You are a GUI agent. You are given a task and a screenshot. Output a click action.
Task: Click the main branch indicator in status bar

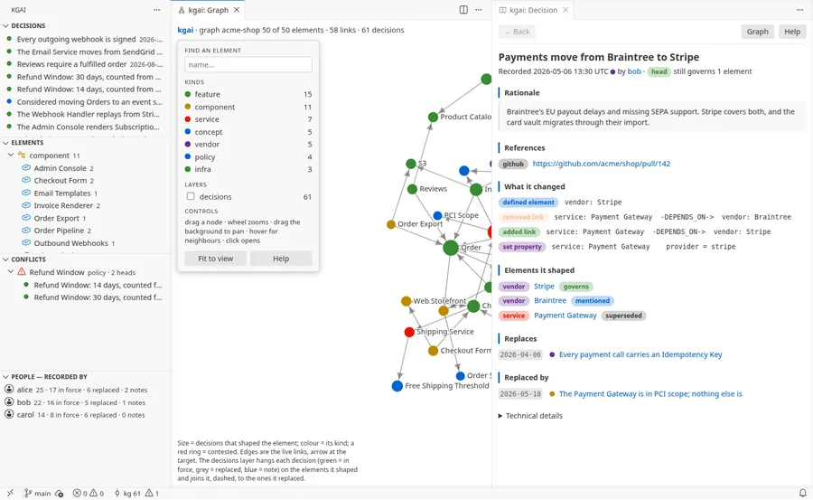(x=38, y=494)
